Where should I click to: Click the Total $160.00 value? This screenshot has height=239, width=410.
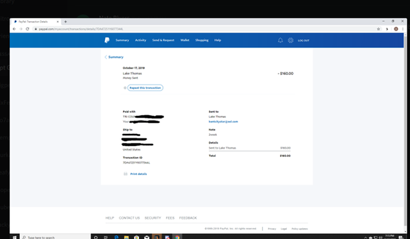click(285, 156)
